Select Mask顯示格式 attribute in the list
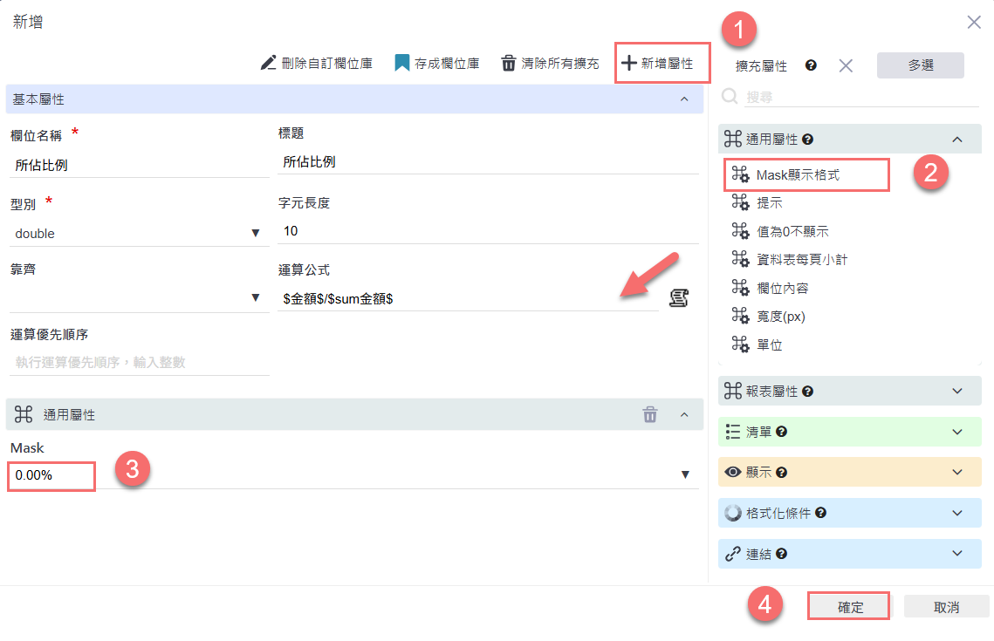The width and height of the screenshot is (994, 641). (x=798, y=174)
